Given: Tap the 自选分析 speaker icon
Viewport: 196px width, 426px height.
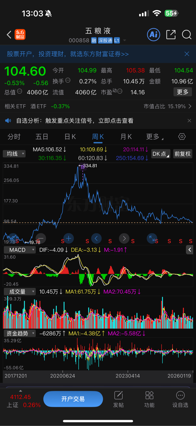Looking at the screenshot, I should (x=8, y=121).
